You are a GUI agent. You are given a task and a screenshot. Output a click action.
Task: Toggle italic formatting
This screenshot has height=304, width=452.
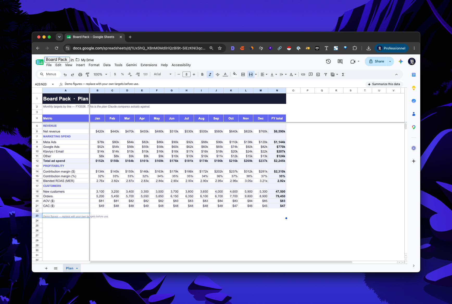click(210, 74)
